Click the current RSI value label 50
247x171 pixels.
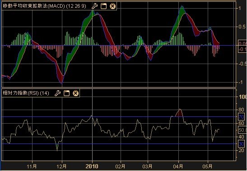click(x=242, y=130)
